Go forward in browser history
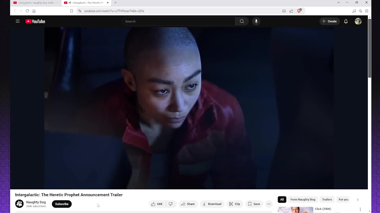Viewport: 380px width, 213px height. click(x=21, y=11)
